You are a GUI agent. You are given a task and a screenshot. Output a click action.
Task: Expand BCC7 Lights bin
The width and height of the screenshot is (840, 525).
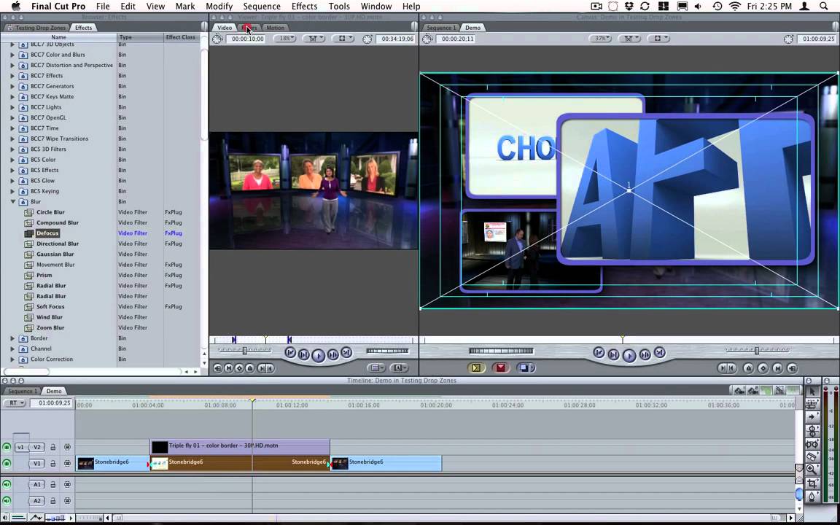coord(12,107)
